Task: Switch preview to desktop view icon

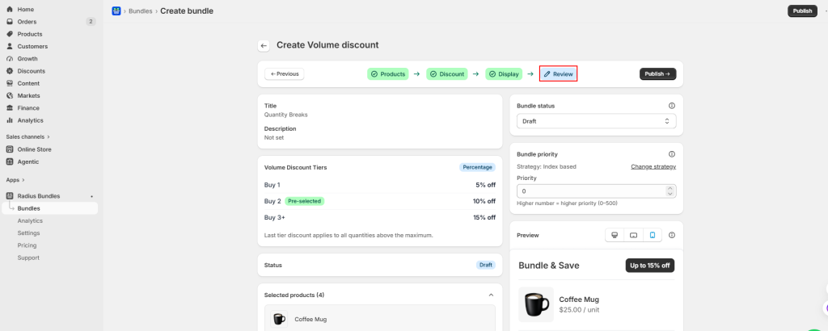Action: (615, 235)
